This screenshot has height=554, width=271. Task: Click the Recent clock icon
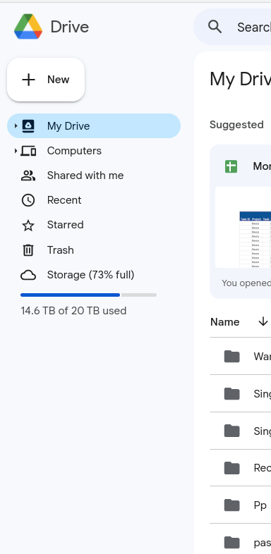pyautogui.click(x=28, y=200)
